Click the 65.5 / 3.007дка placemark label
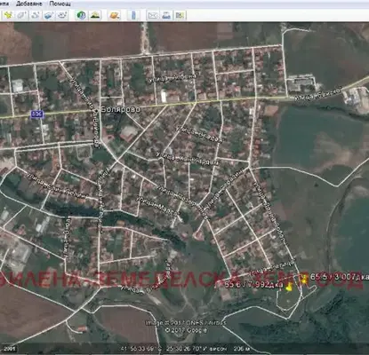Image resolution: width=369 pixels, height=355 pixels. click(340, 277)
